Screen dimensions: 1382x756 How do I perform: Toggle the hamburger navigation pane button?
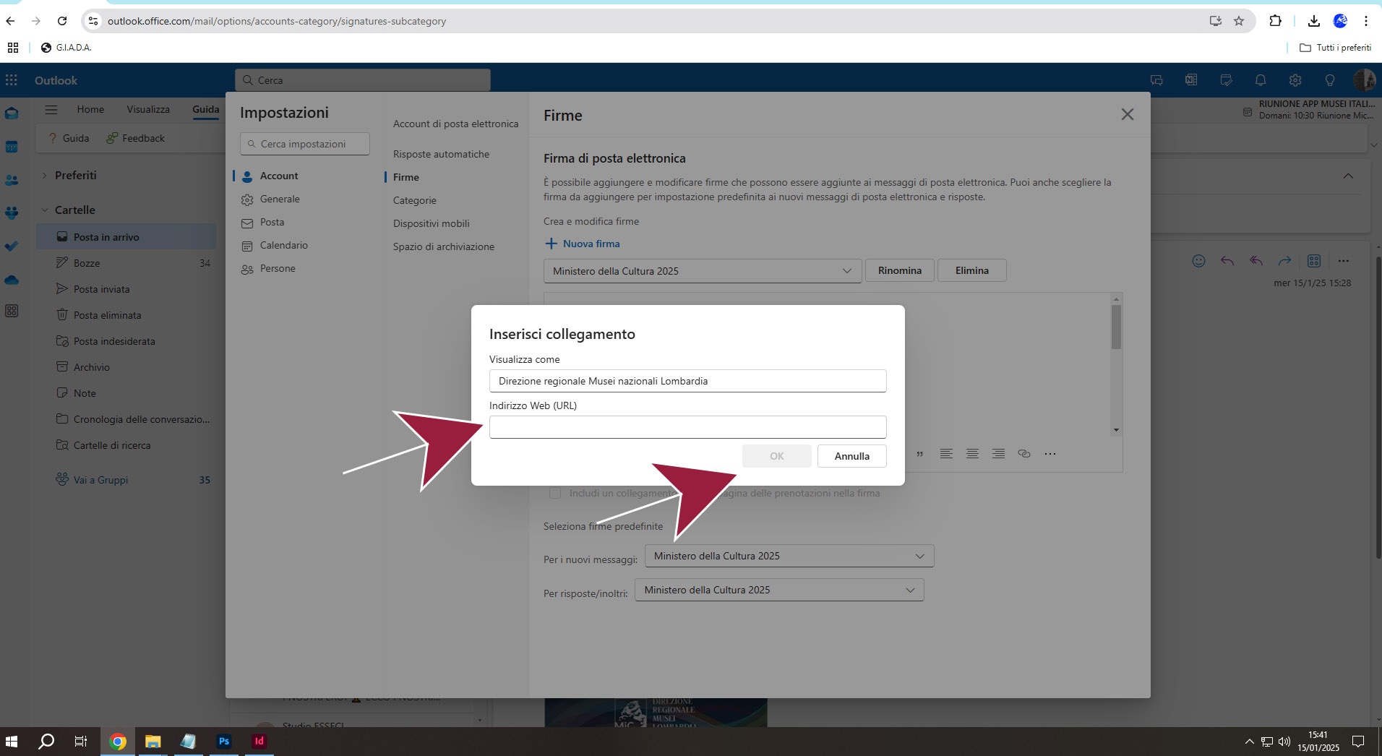tap(51, 109)
